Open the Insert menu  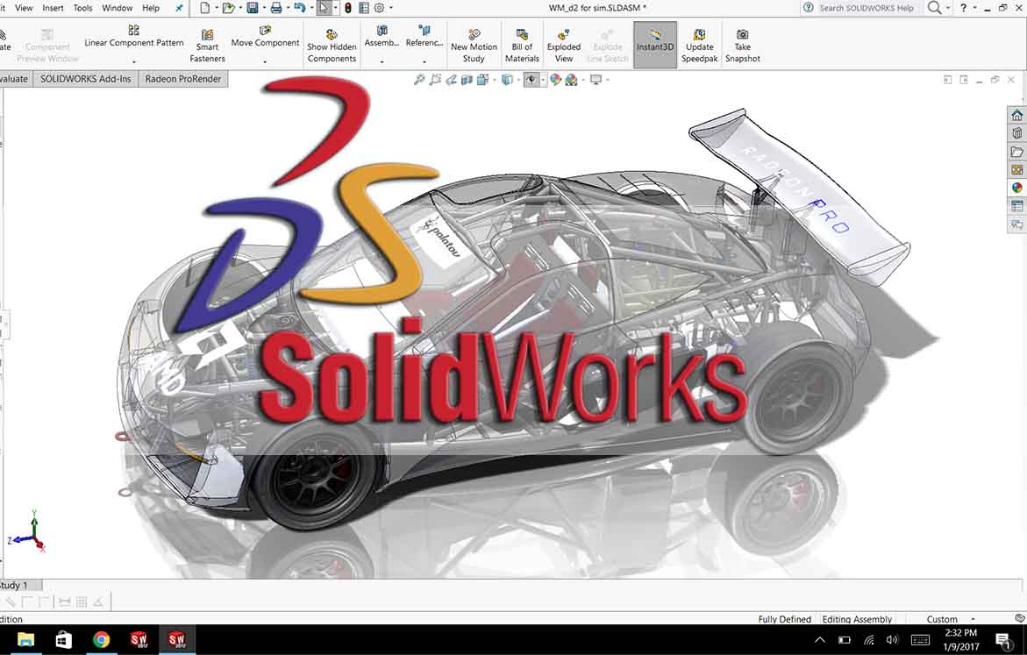click(x=53, y=8)
